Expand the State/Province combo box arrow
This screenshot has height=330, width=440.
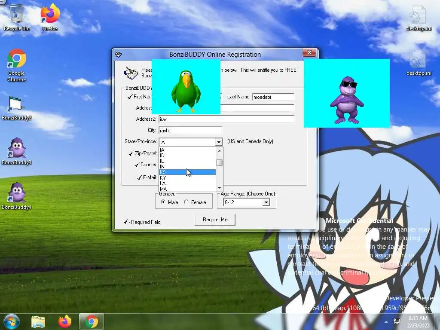point(219,142)
